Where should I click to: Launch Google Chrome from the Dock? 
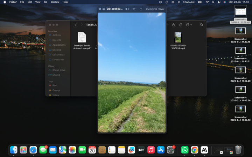pyautogui.click(x=194, y=150)
